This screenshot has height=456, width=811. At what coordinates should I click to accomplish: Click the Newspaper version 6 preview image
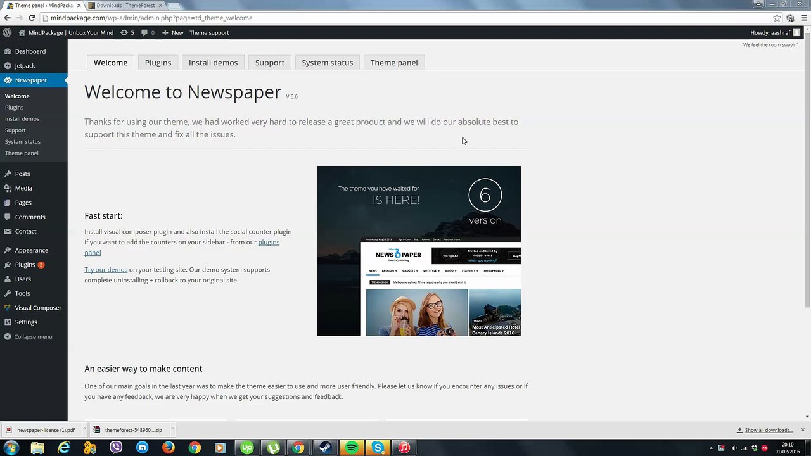418,251
